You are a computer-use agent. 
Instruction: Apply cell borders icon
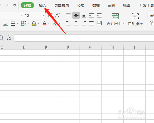point(13,24)
